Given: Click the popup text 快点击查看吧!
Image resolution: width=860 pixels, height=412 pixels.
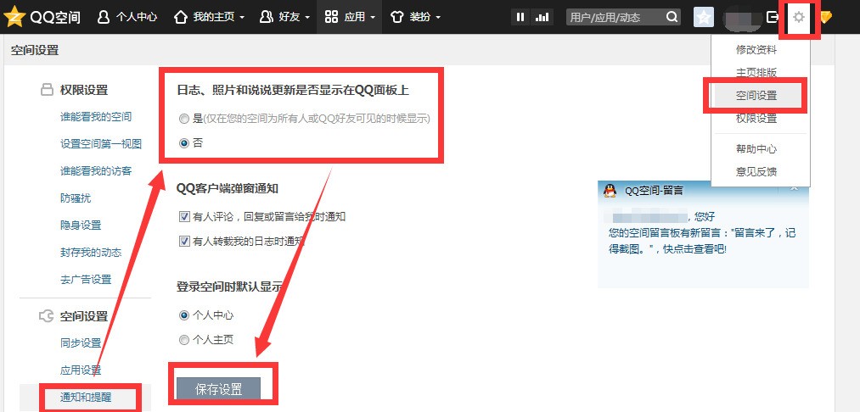Looking at the screenshot, I should 695,248.
